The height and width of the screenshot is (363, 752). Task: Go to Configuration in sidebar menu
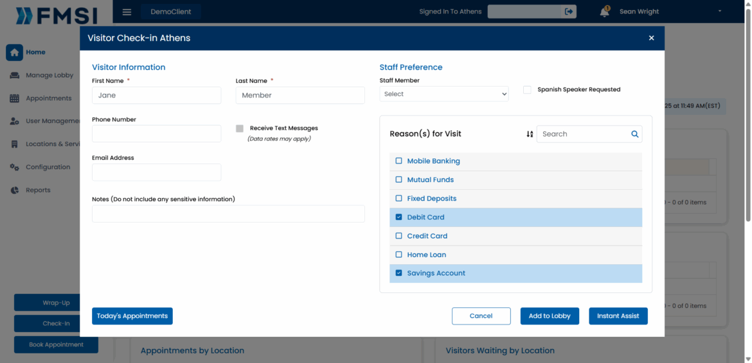pos(48,167)
